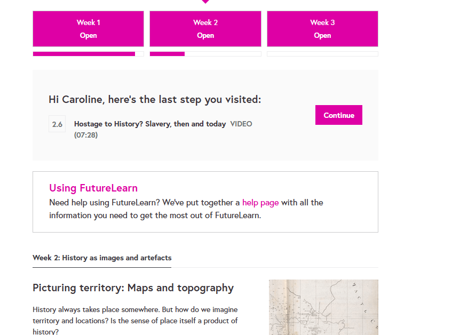The width and height of the screenshot is (460, 335).
Task: Click the video duration (07:28)
Action: 86,135
